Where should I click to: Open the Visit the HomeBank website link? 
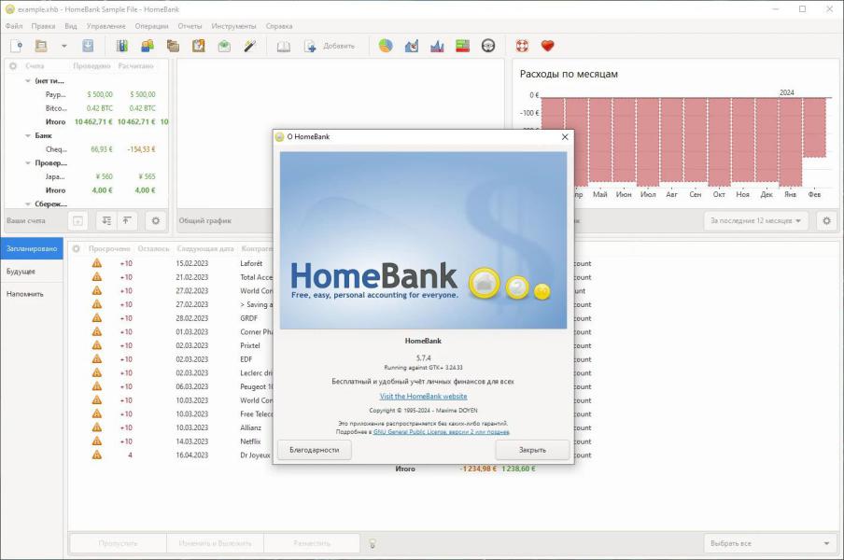[424, 397]
